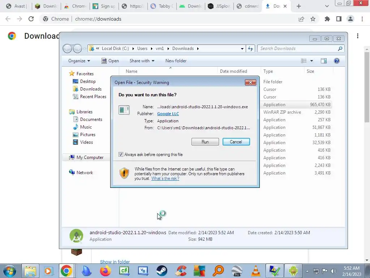Open the change view options dropdown arrow
The image size is (370, 278).
click(311, 61)
